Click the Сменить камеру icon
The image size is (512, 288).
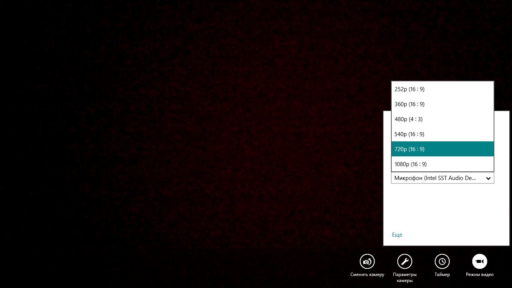(x=367, y=261)
